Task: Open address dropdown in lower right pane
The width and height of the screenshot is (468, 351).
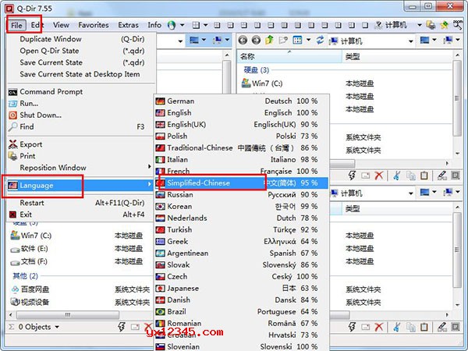Action: click(411, 193)
